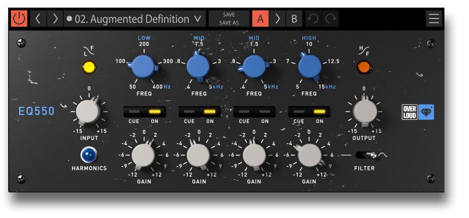Viewport: 469px width, 218px height.
Task: Click the LOW band GAIN knob
Action: [143, 155]
